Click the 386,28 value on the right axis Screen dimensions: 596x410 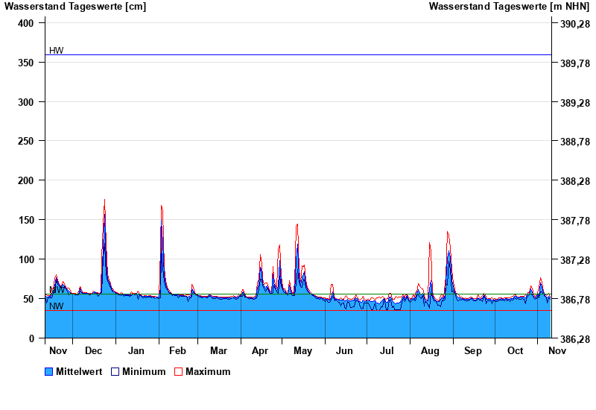tap(574, 338)
